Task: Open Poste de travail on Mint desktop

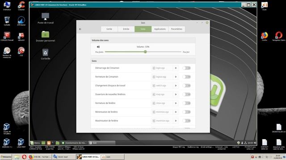Action: [46, 18]
